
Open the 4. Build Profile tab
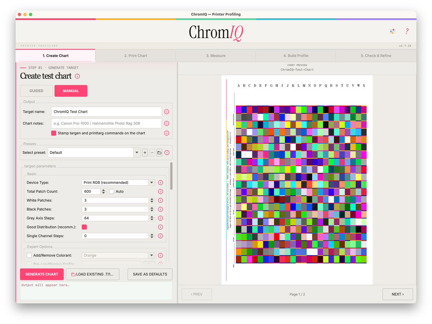click(x=296, y=56)
